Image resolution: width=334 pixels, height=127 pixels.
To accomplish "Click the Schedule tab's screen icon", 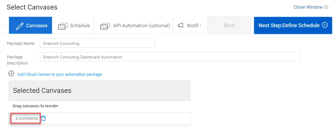I will click(x=63, y=26).
